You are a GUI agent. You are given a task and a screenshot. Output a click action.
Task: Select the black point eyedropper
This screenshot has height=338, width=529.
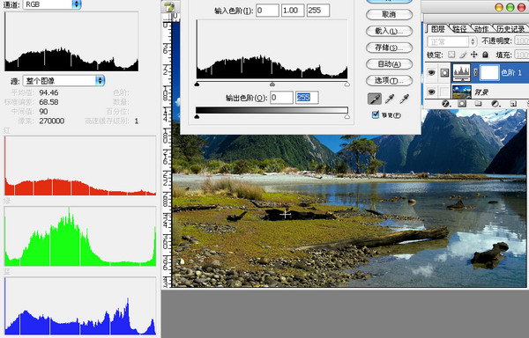(x=375, y=99)
